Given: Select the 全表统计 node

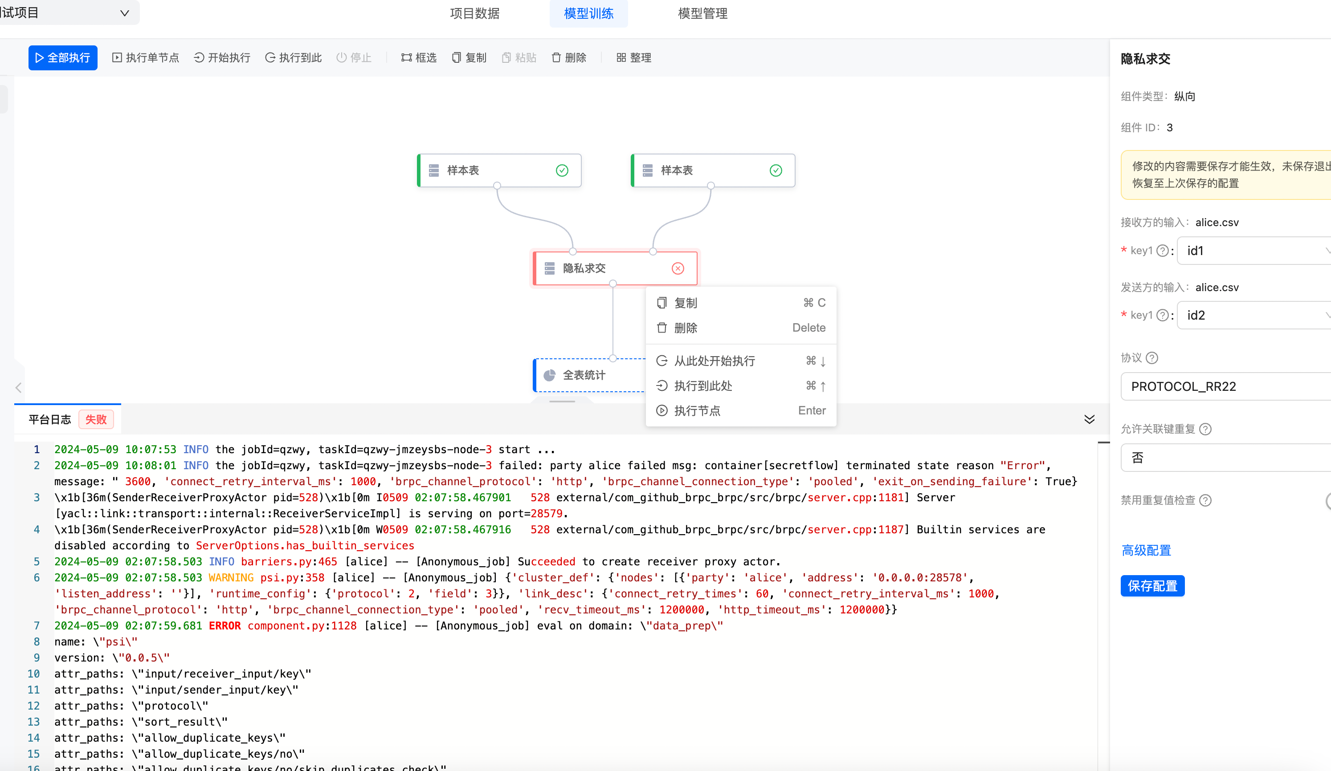Looking at the screenshot, I should [589, 375].
